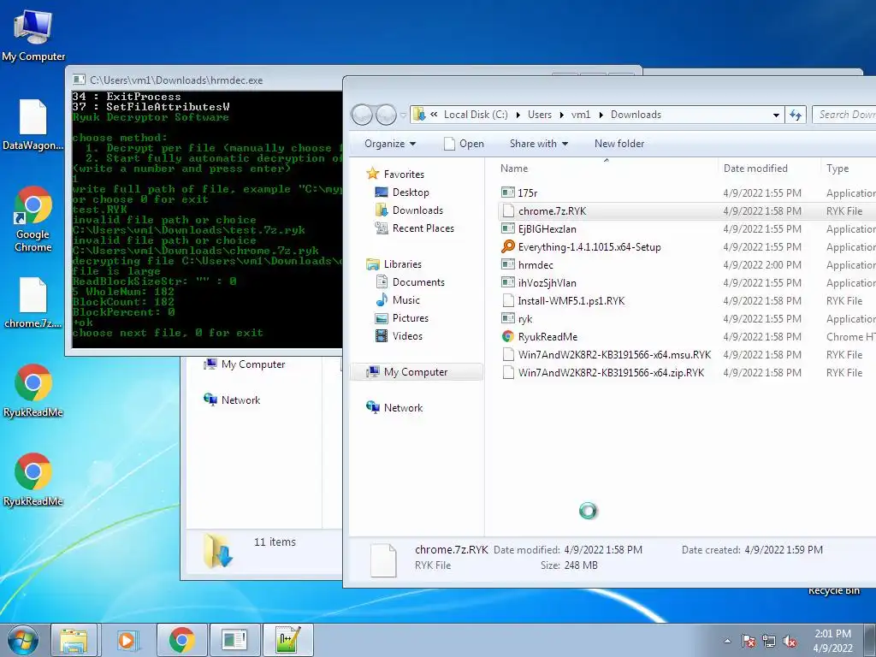Open the lower RyukReadMe desktop icon
Viewport: 876px width, 657px height.
[x=33, y=479]
